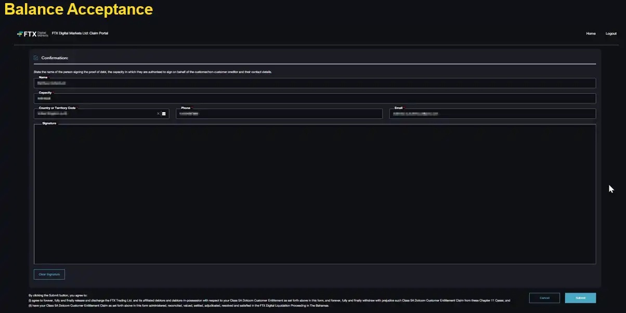
Task: Click the Confirmation section heading
Action: click(x=55, y=58)
